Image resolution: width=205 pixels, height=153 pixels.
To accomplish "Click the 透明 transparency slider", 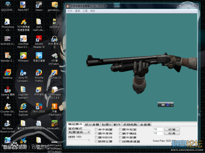I will click(79, 140).
